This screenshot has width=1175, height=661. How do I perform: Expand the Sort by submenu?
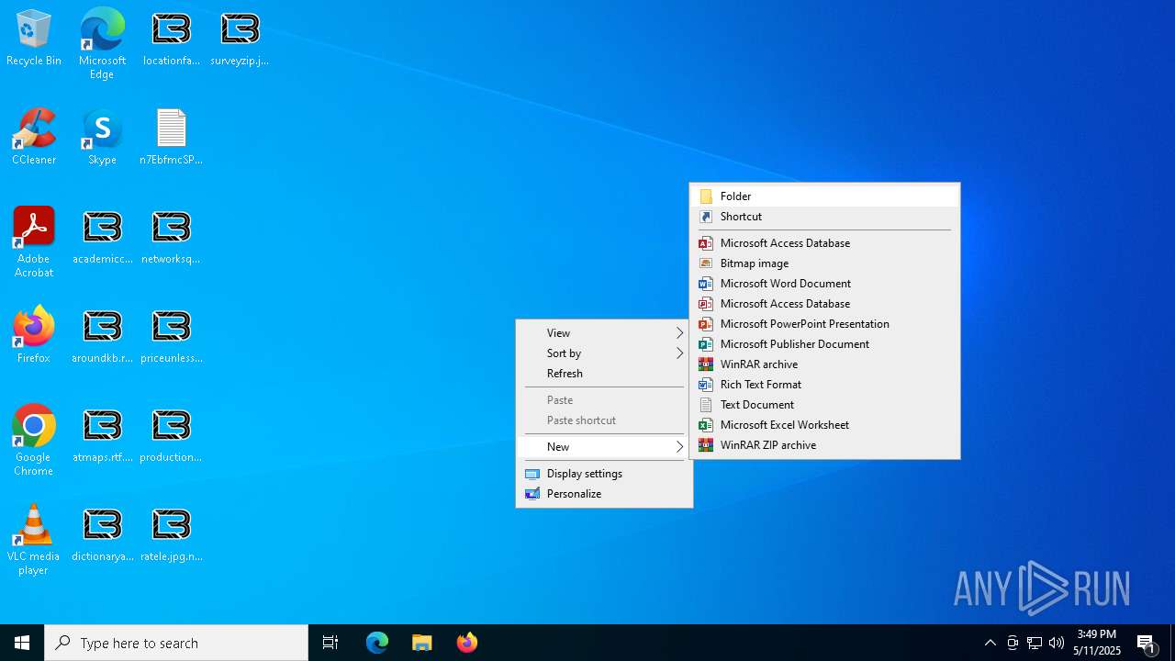pos(604,353)
